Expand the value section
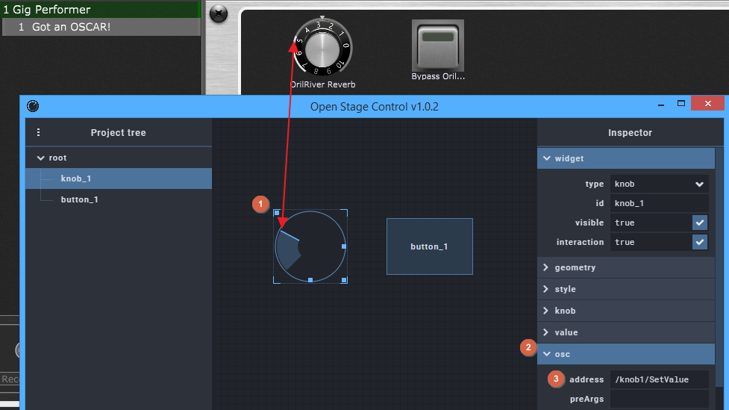The height and width of the screenshot is (410, 729). point(626,332)
